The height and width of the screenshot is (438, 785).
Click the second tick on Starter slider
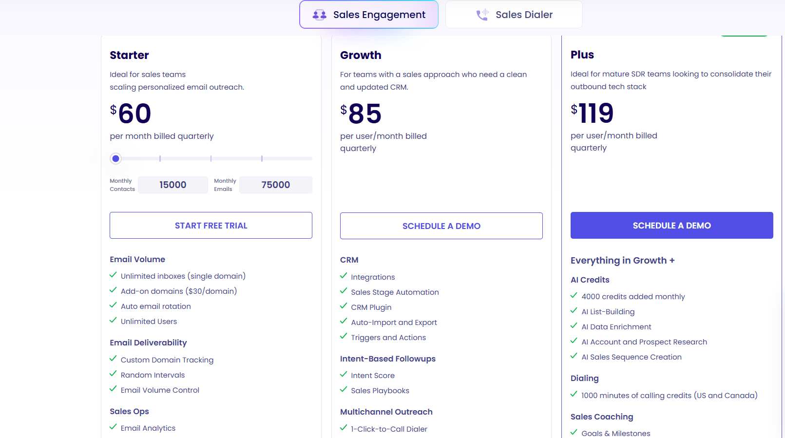point(211,158)
